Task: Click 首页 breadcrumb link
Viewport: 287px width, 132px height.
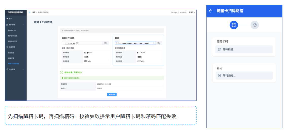Action: (34, 12)
